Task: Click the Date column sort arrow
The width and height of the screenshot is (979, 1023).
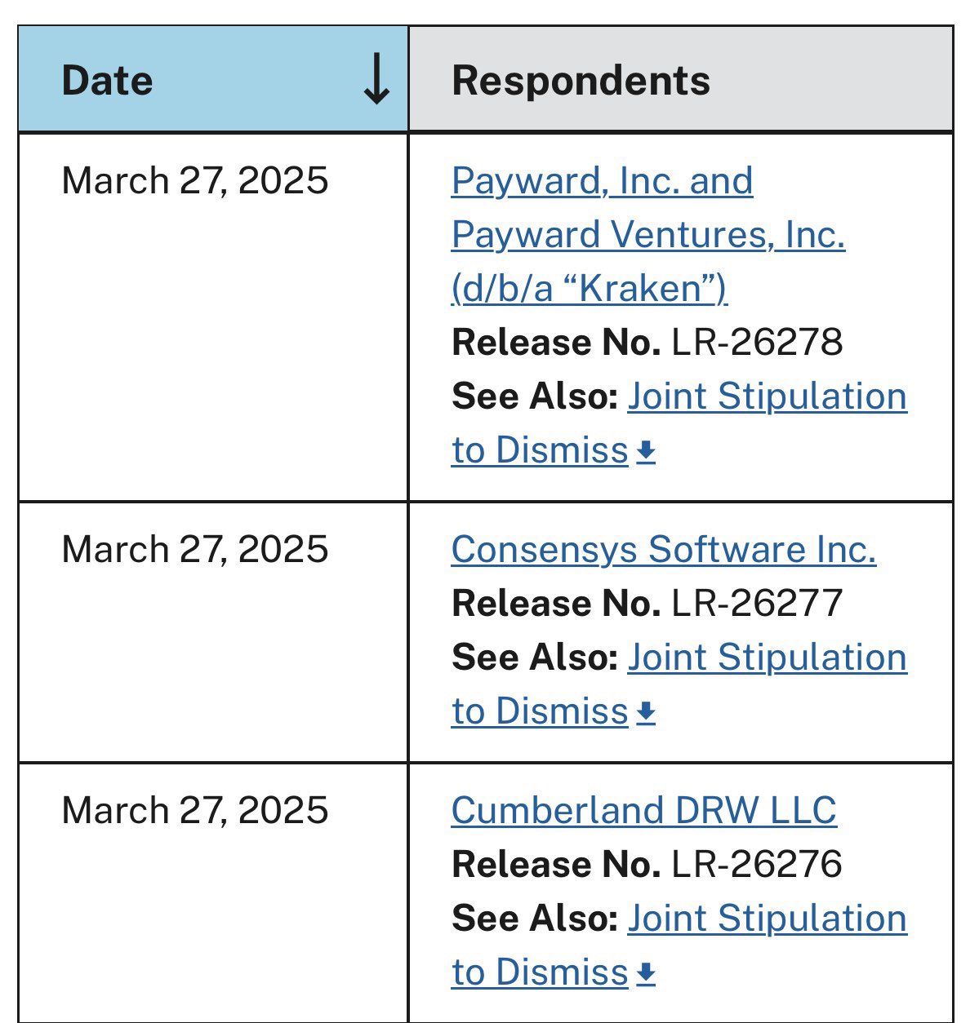Action: click(376, 80)
